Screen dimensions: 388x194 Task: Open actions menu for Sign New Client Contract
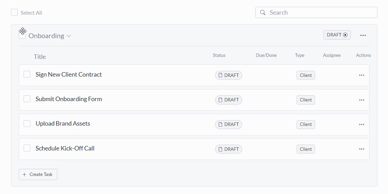tap(361, 75)
